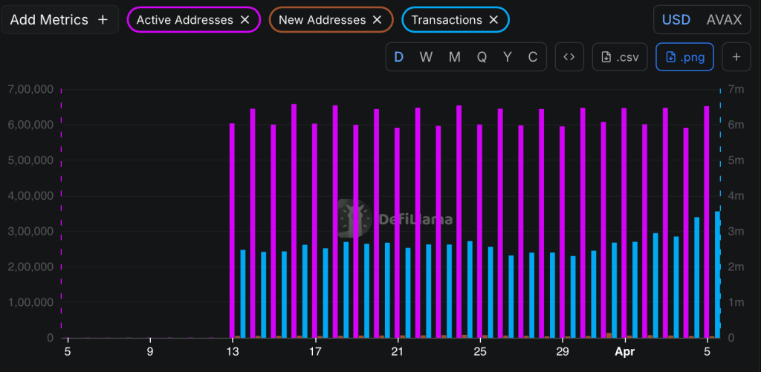The image size is (761, 372).
Task: Click the plus icon next to .png
Action: coord(736,57)
